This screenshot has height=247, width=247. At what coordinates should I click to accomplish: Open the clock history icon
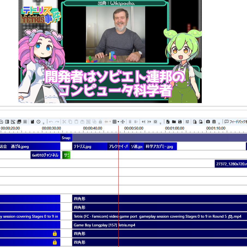38,122
